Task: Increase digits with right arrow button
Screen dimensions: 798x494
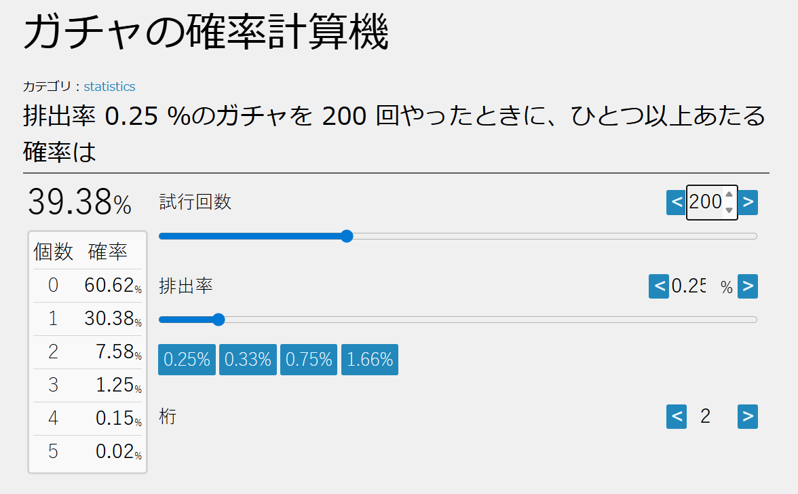Action: (x=748, y=417)
